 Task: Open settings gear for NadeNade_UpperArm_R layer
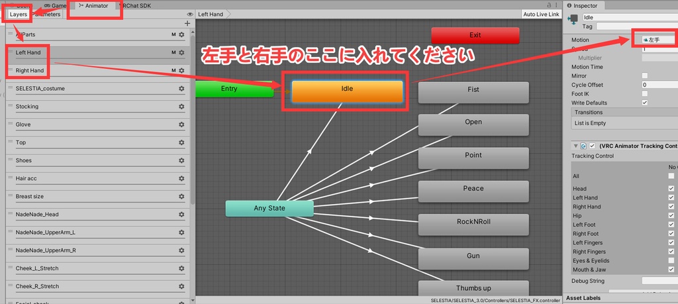(x=181, y=250)
